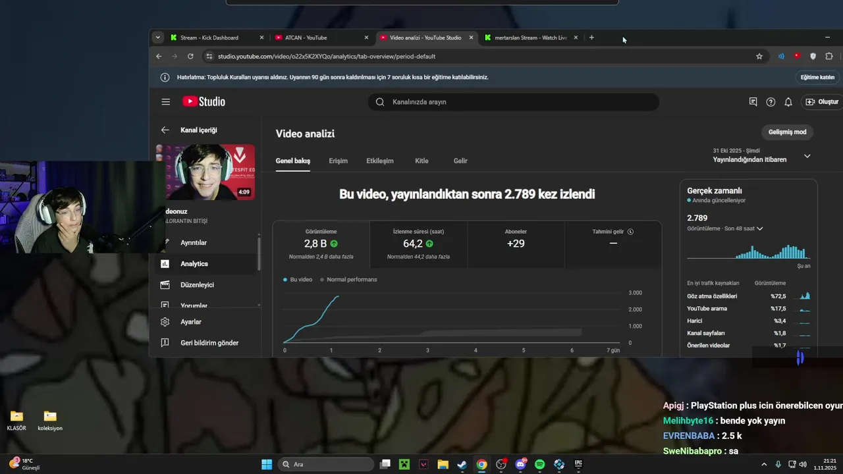Reload the page in Chrome
Screen dimensions: 843x474
pos(190,57)
